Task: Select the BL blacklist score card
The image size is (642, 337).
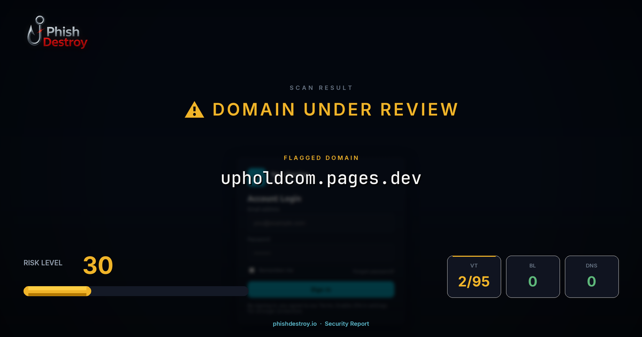Action: 533,277
